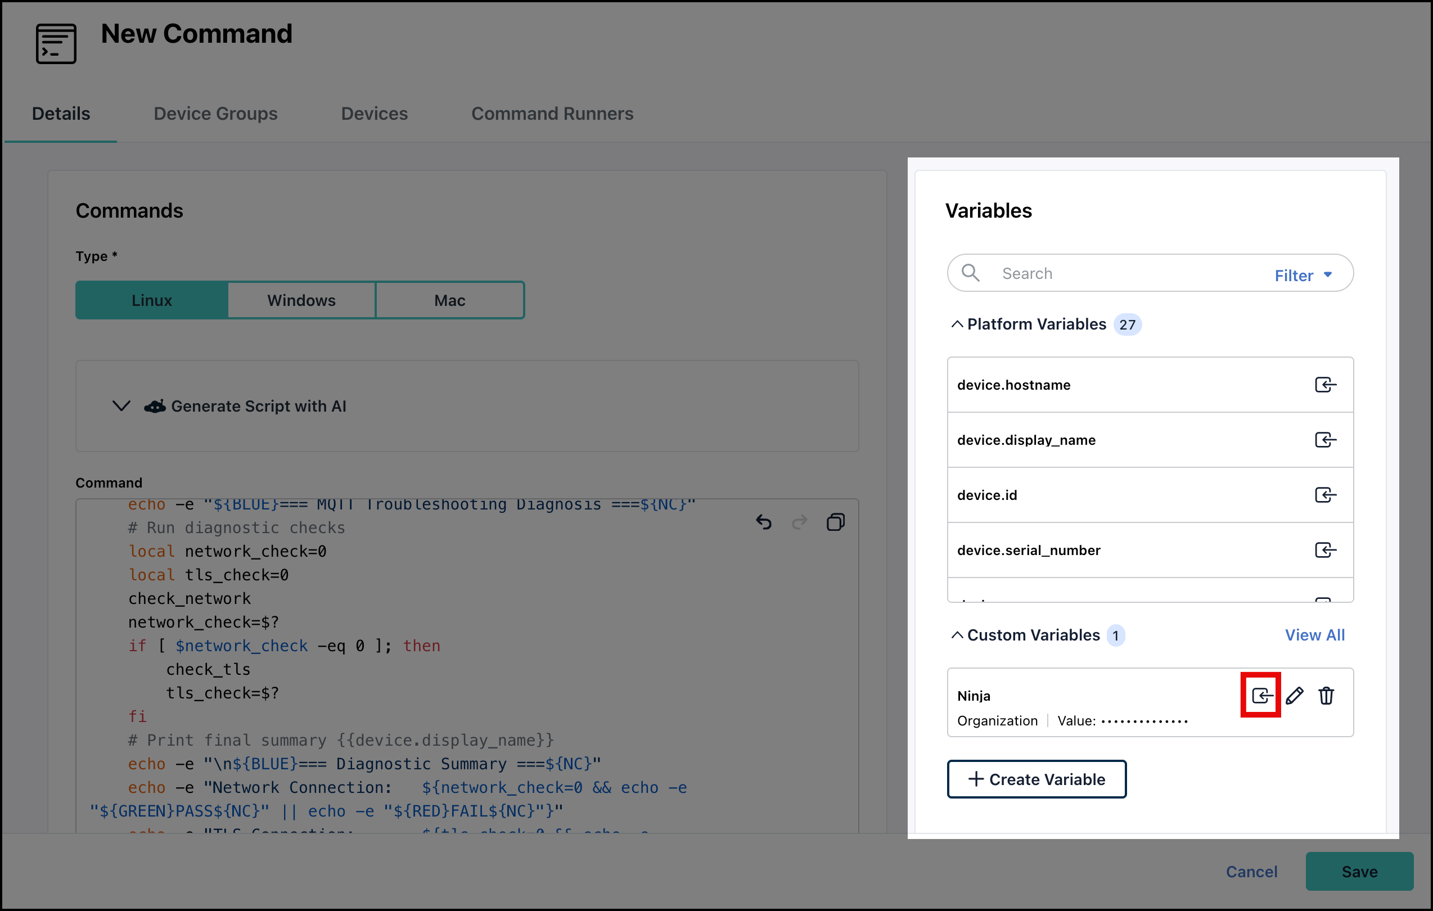
Task: View All custom variables
Action: coord(1314,635)
